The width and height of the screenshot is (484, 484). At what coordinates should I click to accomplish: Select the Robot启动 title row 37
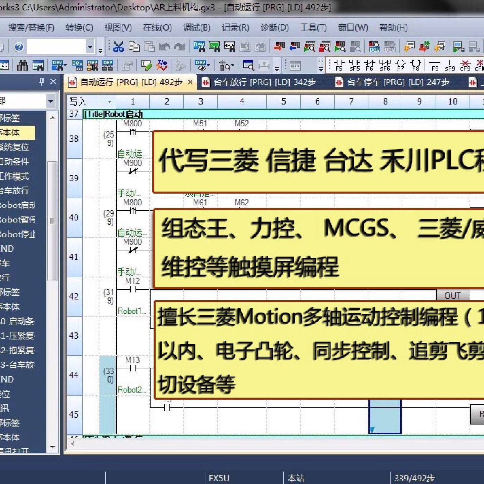(283, 114)
